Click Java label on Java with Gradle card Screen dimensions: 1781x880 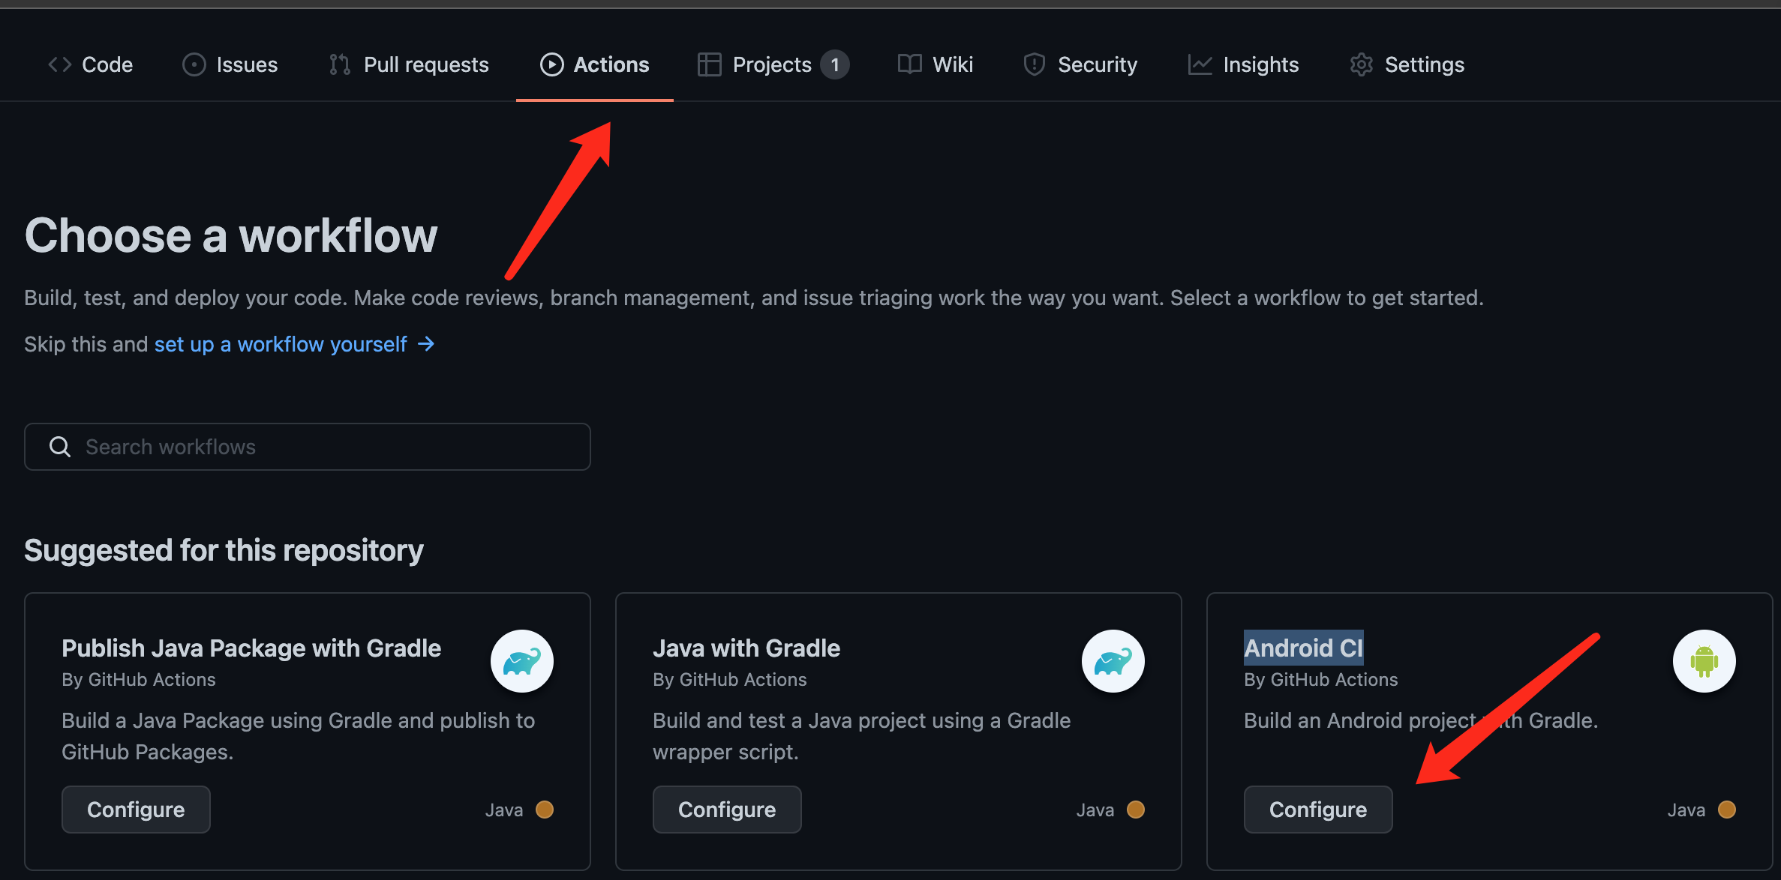(x=1095, y=810)
